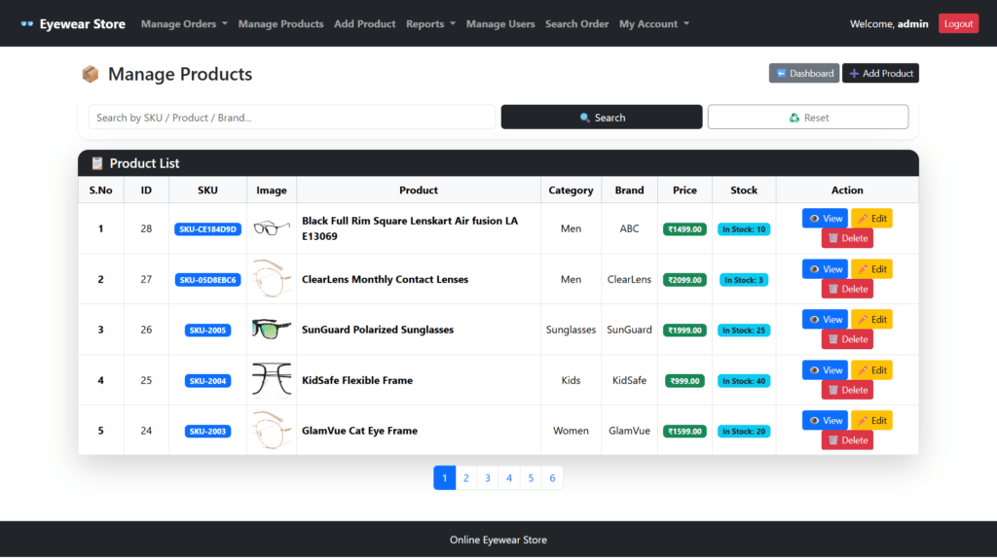Focus the Search by SKU / Product / Brand field
Image resolution: width=997 pixels, height=558 pixels.
tap(292, 118)
